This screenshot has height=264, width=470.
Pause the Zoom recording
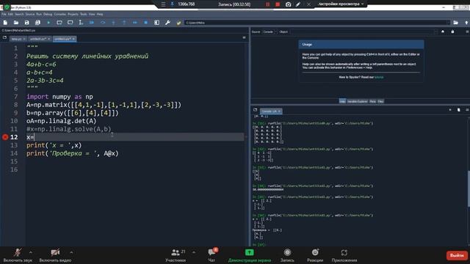tap(267, 4)
